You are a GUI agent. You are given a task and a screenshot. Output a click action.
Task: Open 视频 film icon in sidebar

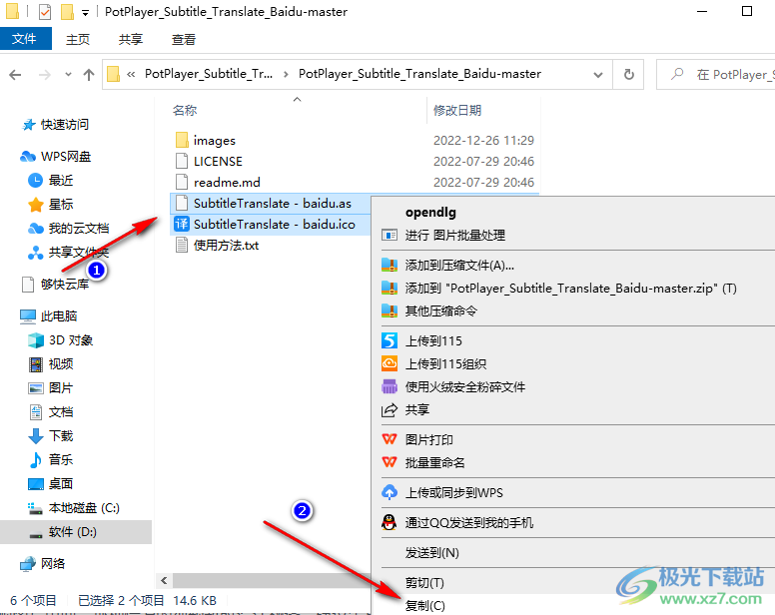point(36,364)
